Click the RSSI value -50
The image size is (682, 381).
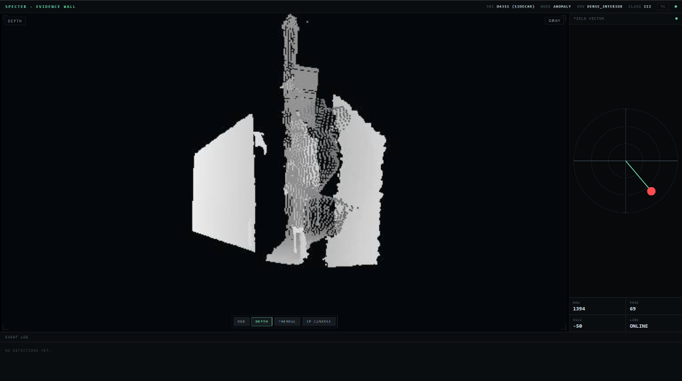tap(577, 326)
